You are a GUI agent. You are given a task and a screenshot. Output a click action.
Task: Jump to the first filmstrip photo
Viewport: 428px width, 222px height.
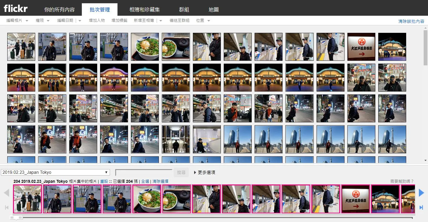point(7,207)
